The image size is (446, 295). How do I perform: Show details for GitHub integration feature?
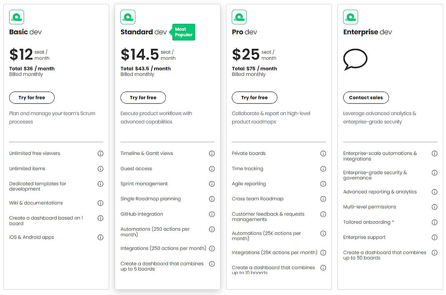(x=212, y=214)
